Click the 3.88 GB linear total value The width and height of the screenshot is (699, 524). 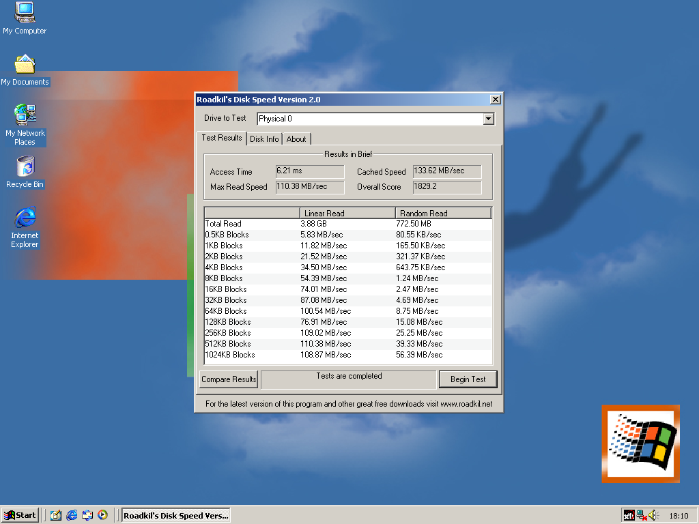(313, 224)
